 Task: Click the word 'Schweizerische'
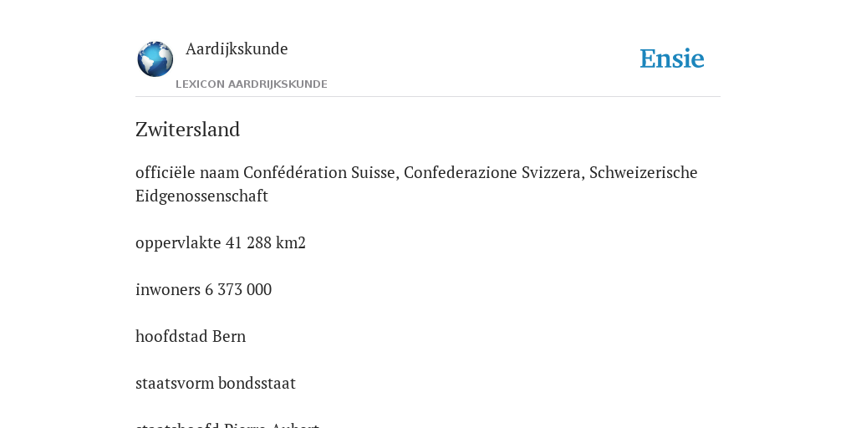(x=643, y=172)
